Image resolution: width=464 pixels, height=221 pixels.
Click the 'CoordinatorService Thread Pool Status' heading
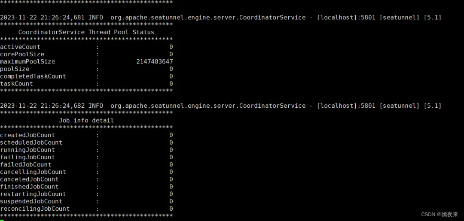coord(86,32)
